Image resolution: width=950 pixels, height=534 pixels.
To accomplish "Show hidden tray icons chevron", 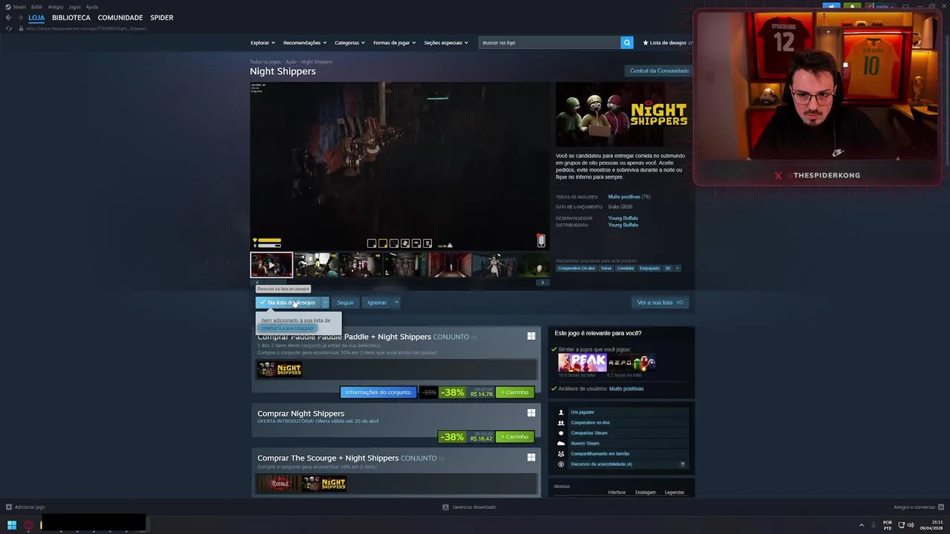I will (x=862, y=525).
